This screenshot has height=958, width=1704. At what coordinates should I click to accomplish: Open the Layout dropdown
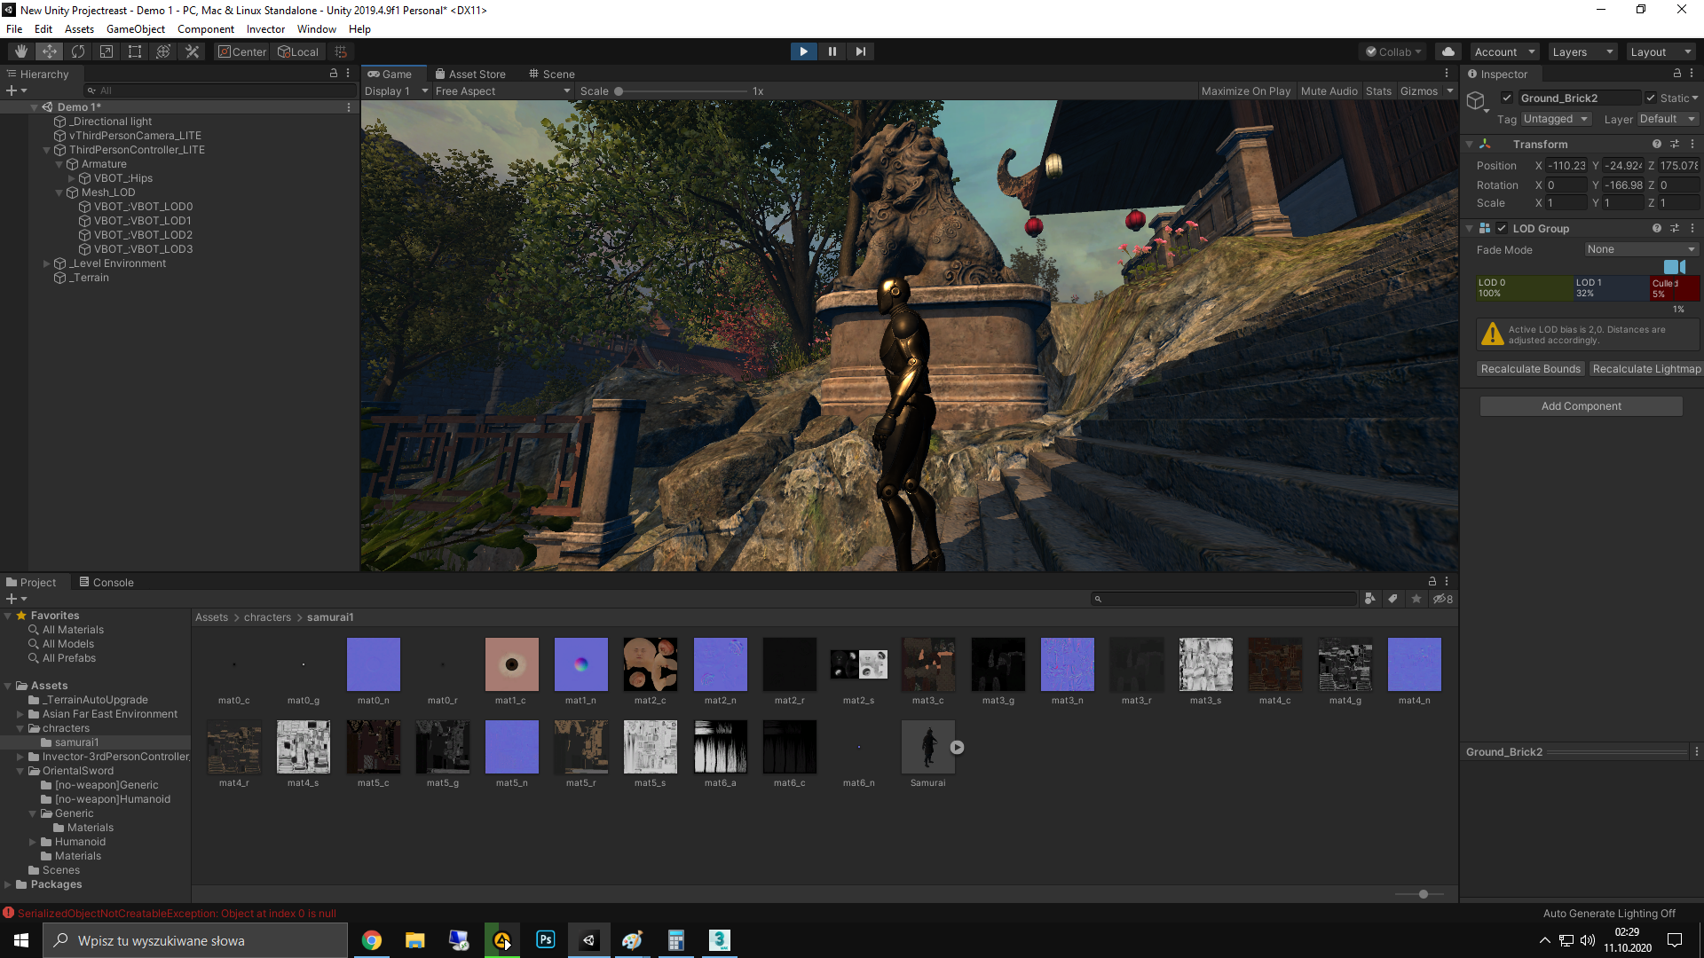(x=1661, y=51)
